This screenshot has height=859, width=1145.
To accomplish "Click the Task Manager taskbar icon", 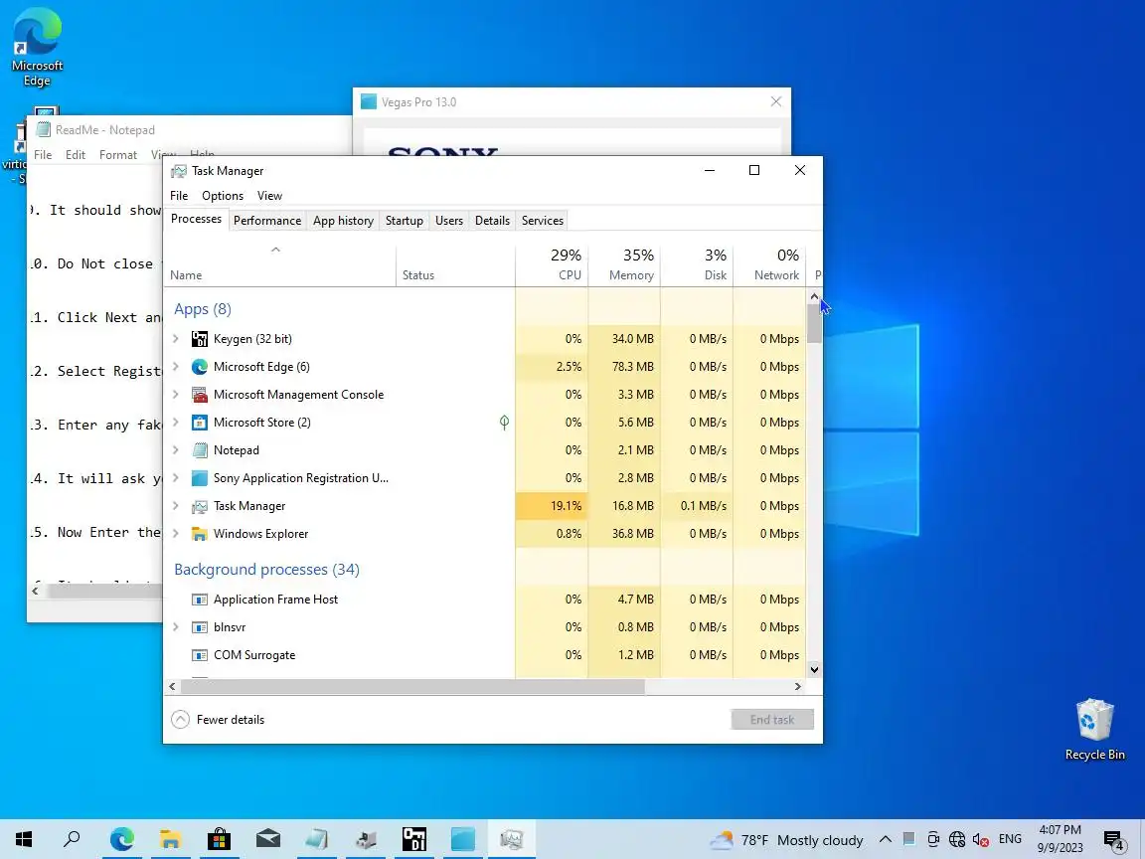I will tap(511, 839).
